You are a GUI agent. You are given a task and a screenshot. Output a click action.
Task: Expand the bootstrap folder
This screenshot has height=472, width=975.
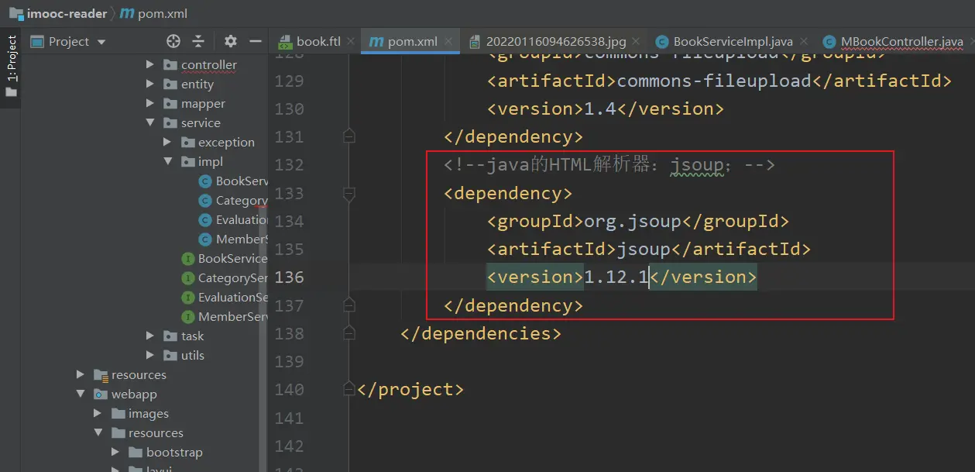115,453
